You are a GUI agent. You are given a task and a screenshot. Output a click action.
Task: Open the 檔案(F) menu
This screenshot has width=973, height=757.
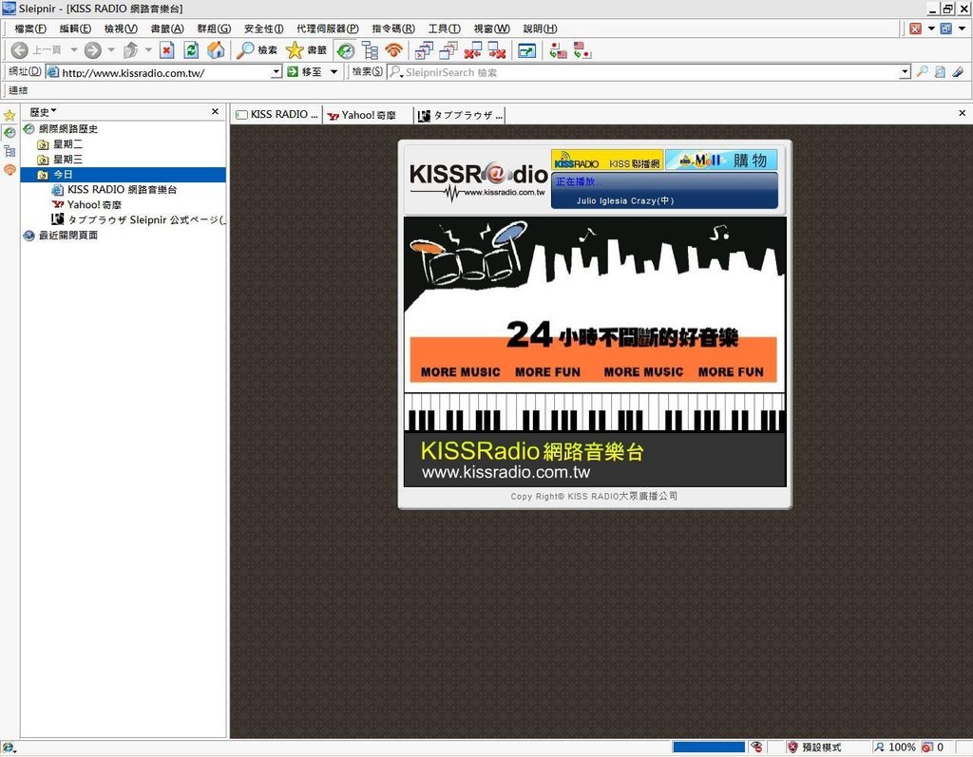[30, 28]
